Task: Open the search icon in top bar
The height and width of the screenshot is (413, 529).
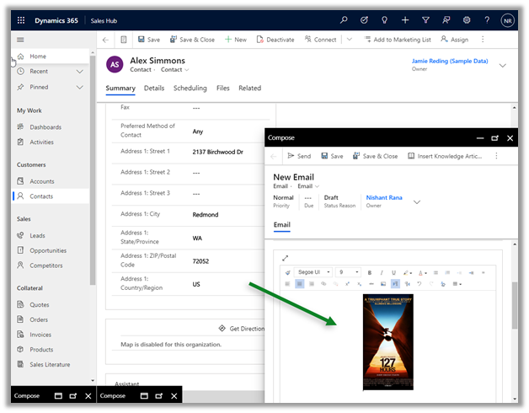Action: [344, 19]
